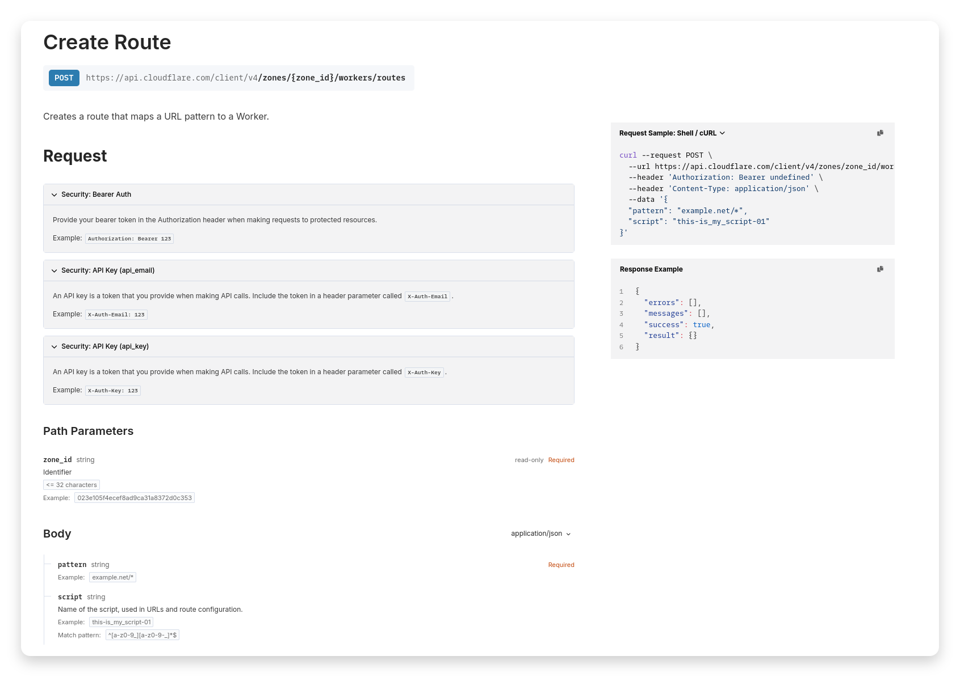Copy the Response Example code
Image resolution: width=960 pixels, height=677 pixels.
(x=880, y=269)
